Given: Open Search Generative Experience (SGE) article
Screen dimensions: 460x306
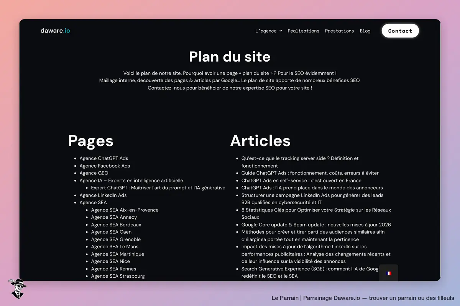Looking at the screenshot, I should pyautogui.click(x=310, y=272).
